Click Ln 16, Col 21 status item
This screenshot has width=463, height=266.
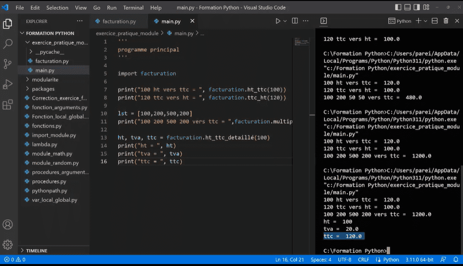point(289,260)
